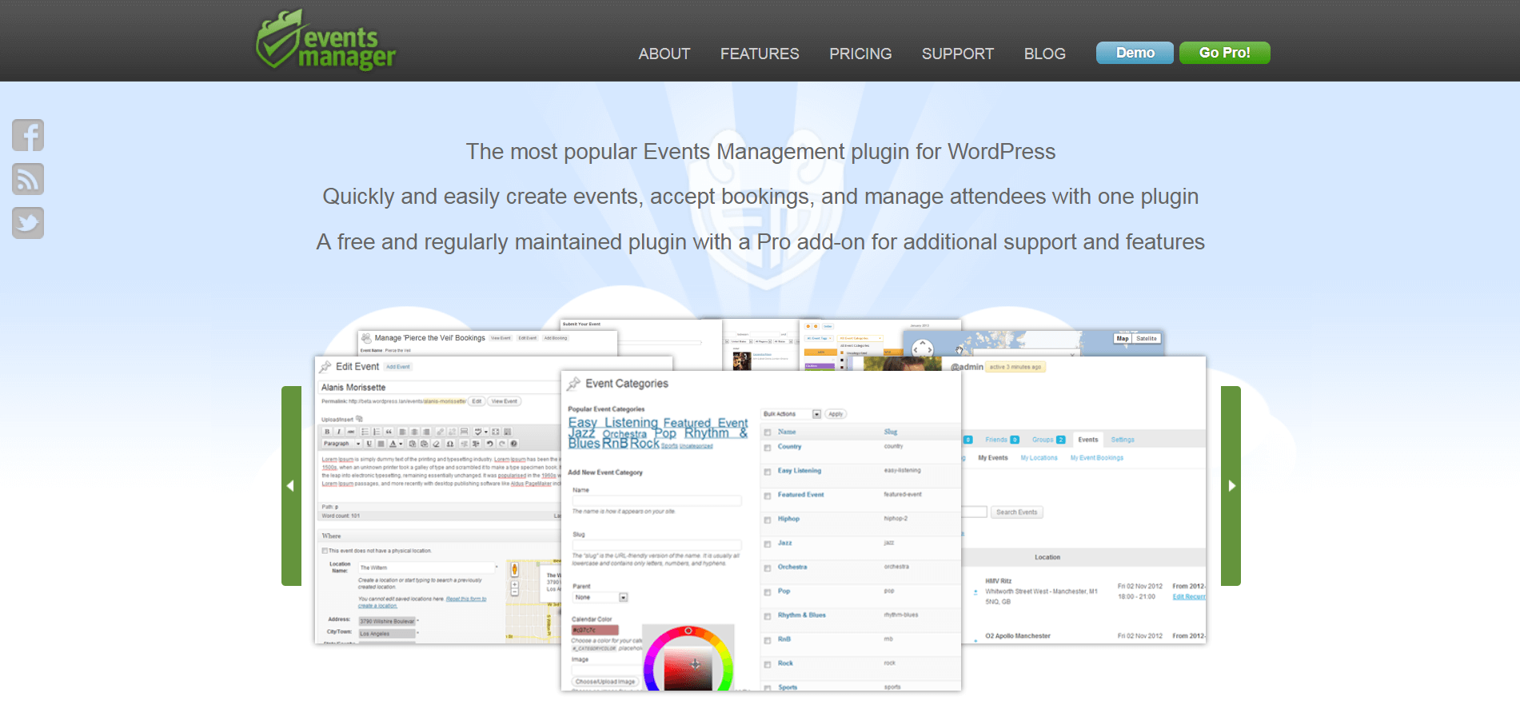Select the Settings tab in profile screenshot
This screenshot has width=1520, height=705.
click(1123, 440)
